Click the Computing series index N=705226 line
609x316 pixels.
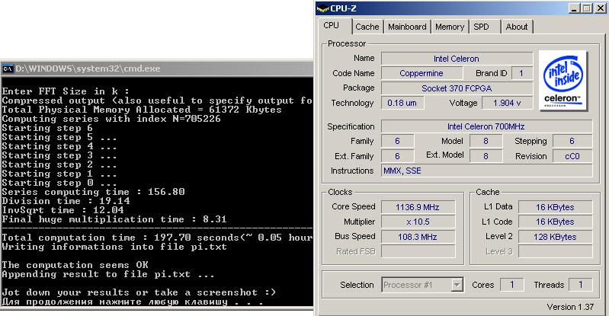click(111, 119)
